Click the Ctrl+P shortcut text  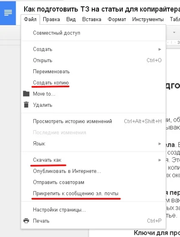coord(154,221)
